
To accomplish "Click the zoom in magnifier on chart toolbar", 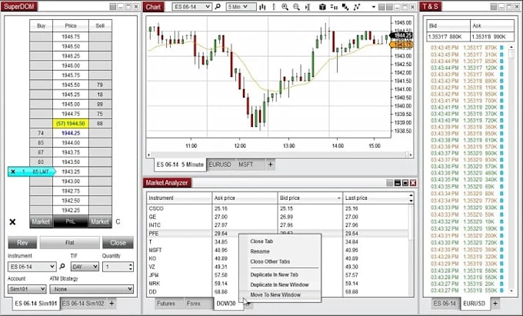I will click(285, 7).
